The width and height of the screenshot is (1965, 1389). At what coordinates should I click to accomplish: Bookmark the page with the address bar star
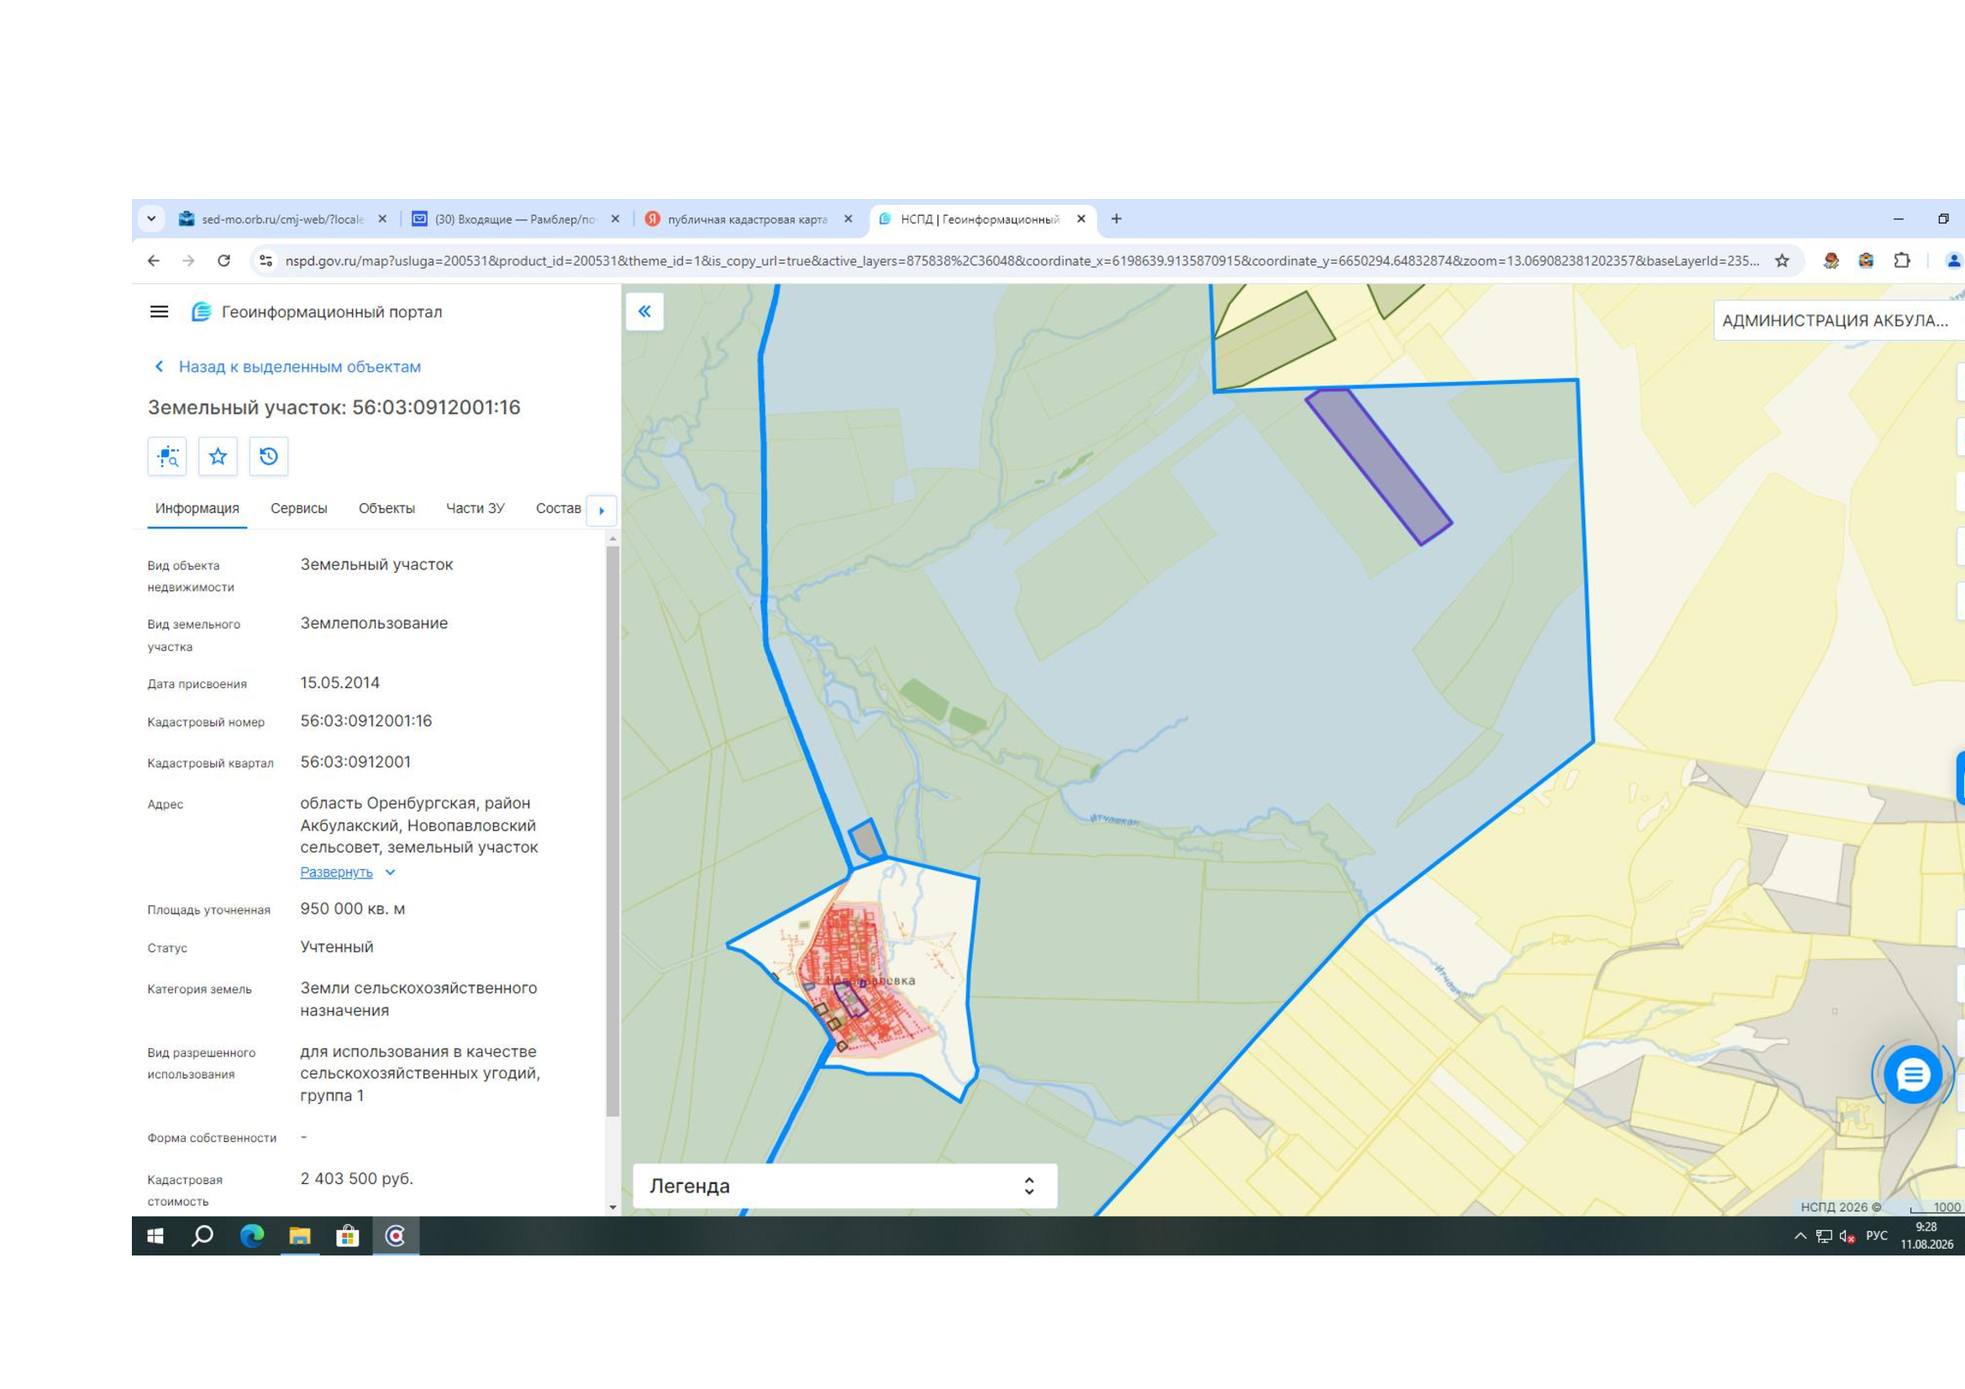click(1782, 261)
